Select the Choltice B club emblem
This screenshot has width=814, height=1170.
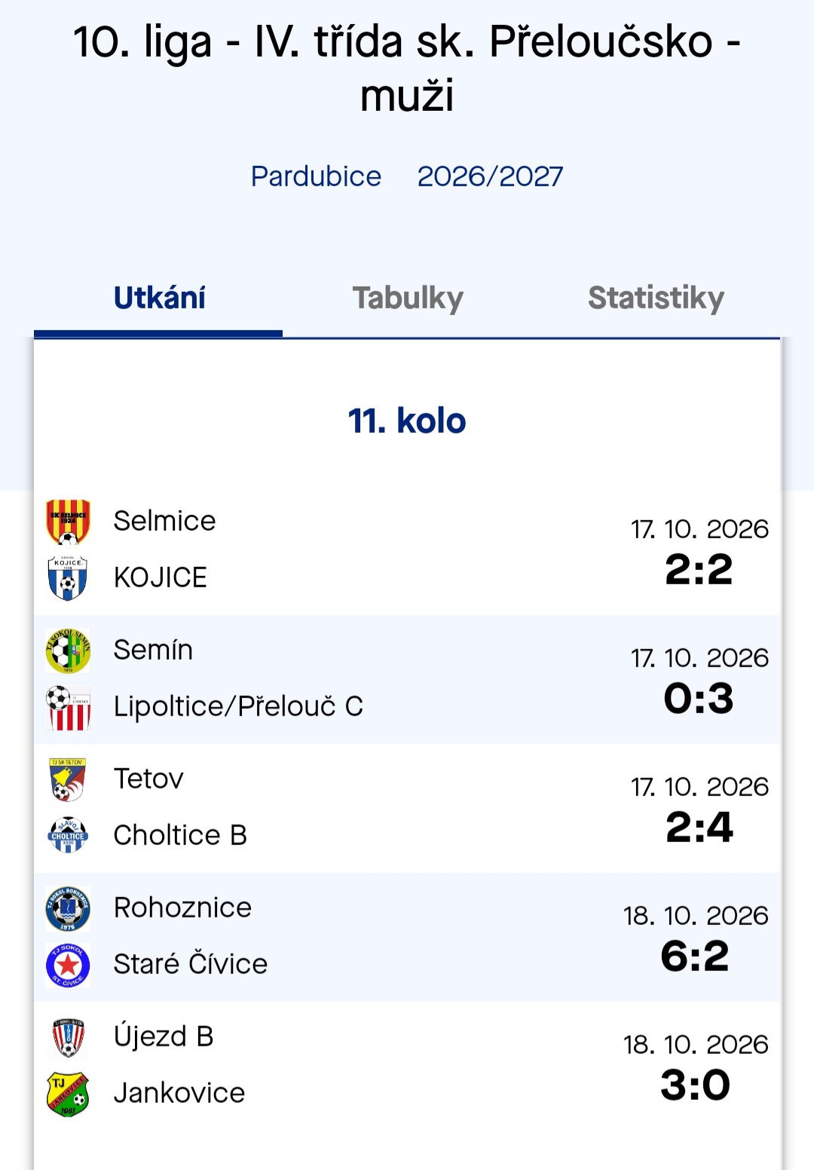pos(68,835)
